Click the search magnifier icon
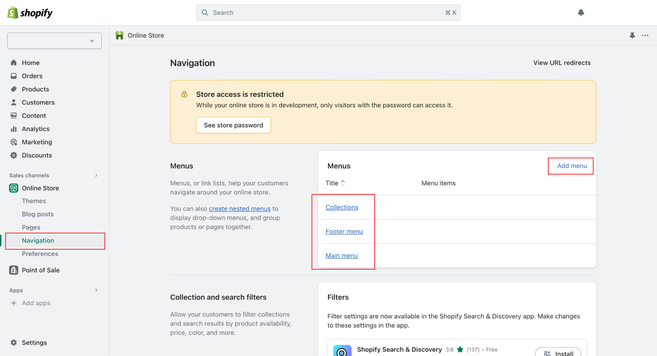This screenshot has width=657, height=356. pyautogui.click(x=205, y=13)
